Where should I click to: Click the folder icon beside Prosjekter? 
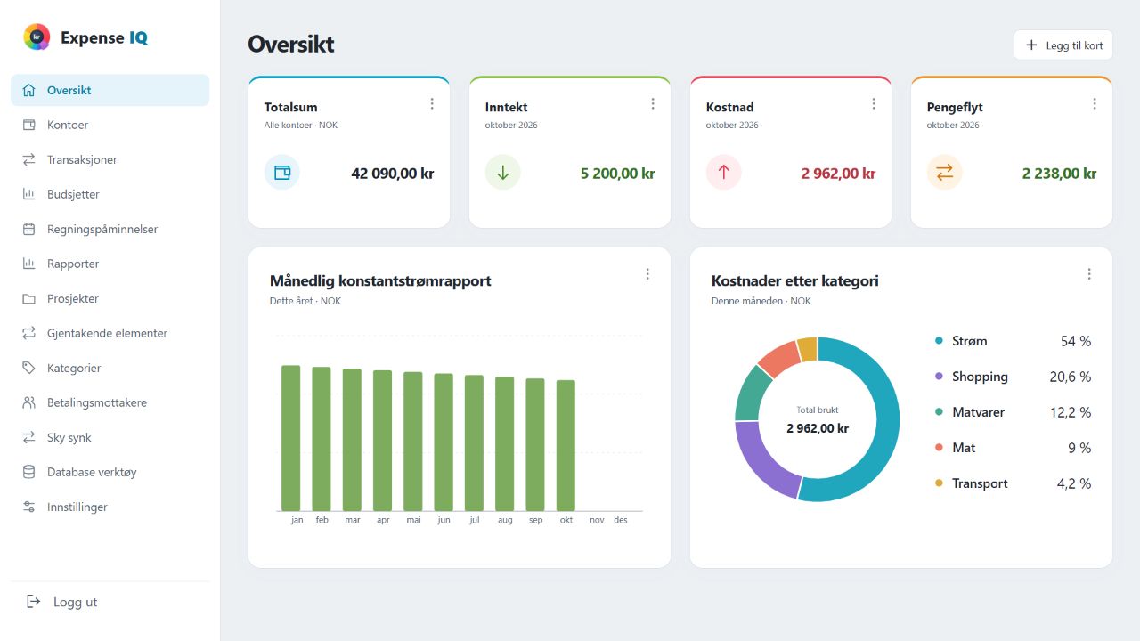click(29, 298)
